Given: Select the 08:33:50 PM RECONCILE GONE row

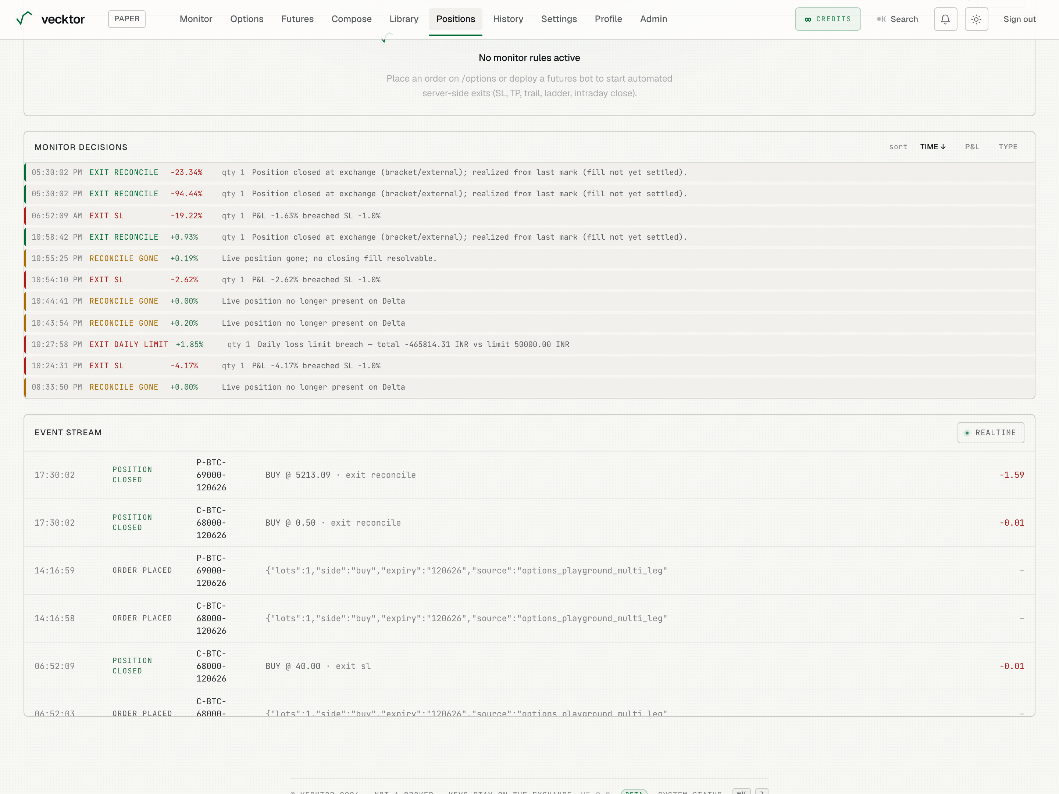Looking at the screenshot, I should [529, 387].
